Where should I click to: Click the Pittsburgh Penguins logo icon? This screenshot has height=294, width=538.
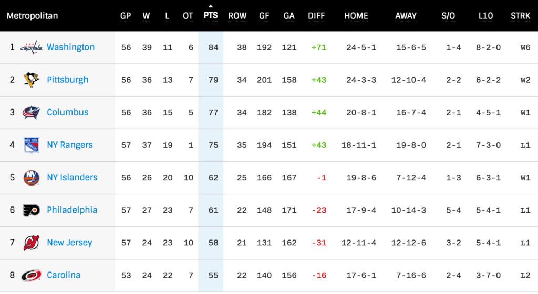coord(31,80)
